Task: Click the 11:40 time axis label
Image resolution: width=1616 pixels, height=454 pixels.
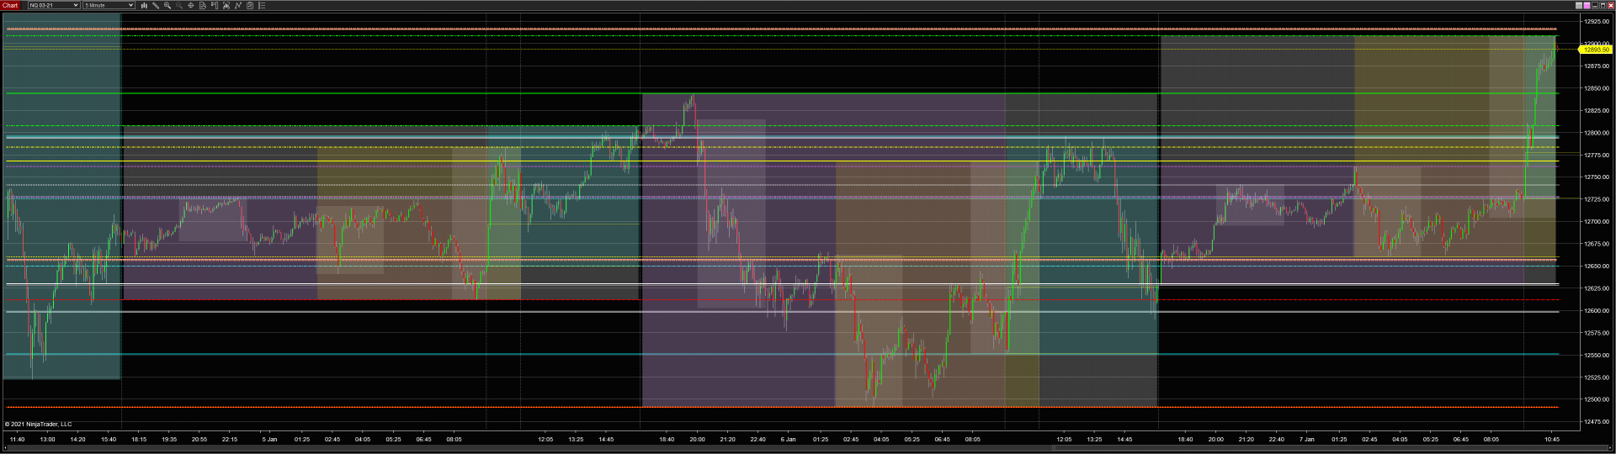Action: point(17,439)
